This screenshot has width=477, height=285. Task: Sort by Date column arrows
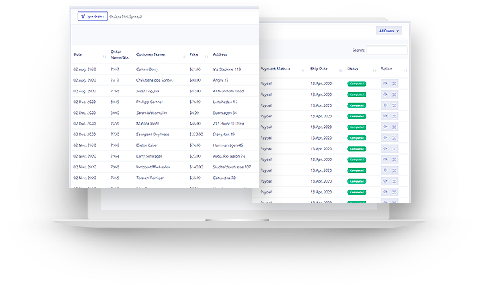(103, 57)
